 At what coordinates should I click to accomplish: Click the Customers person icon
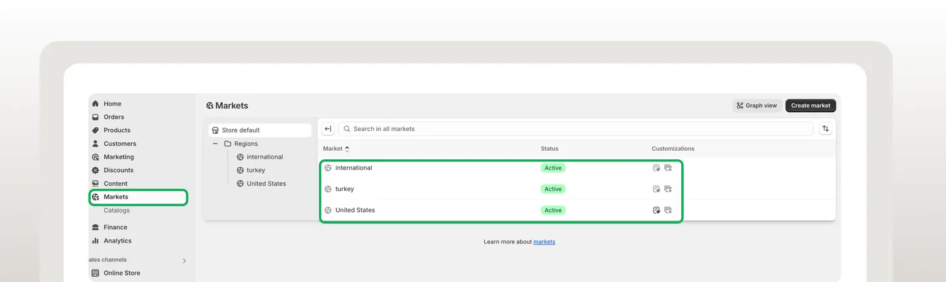click(95, 144)
